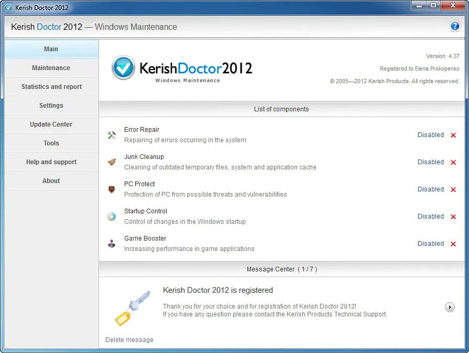Click Disabled status for PC Protect
Viewport: 469px width, 353px height.
(x=430, y=189)
